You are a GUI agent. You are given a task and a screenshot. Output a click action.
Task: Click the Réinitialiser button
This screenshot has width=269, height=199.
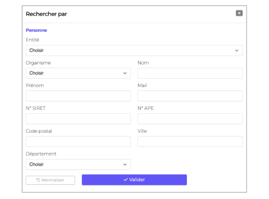tap(50, 180)
